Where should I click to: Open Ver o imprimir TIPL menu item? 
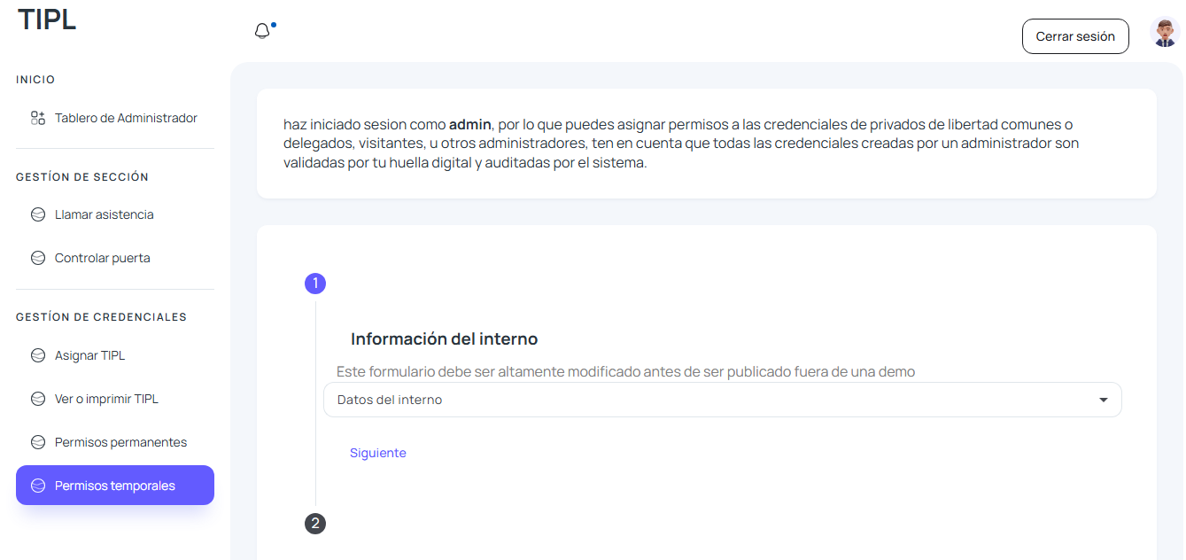[115, 399]
